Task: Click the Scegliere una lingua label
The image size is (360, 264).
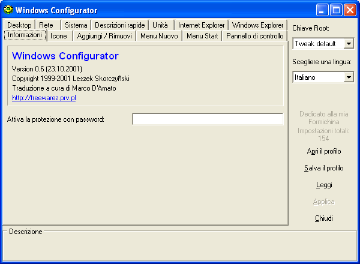Action: click(x=322, y=62)
